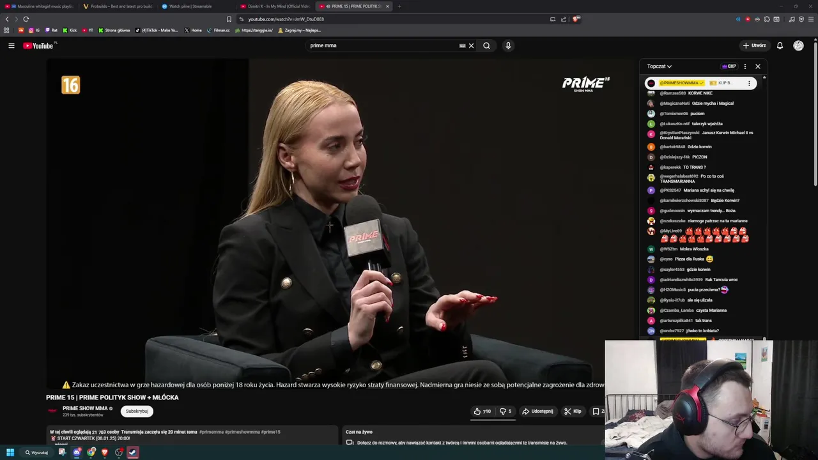Viewport: 818px width, 460px height.
Task: Open the YouTube hamburger guide menu
Action: tap(11, 45)
